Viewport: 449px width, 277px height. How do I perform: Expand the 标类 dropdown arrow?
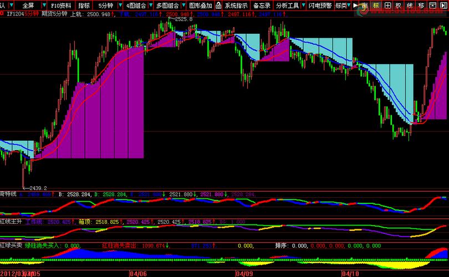(349, 5)
